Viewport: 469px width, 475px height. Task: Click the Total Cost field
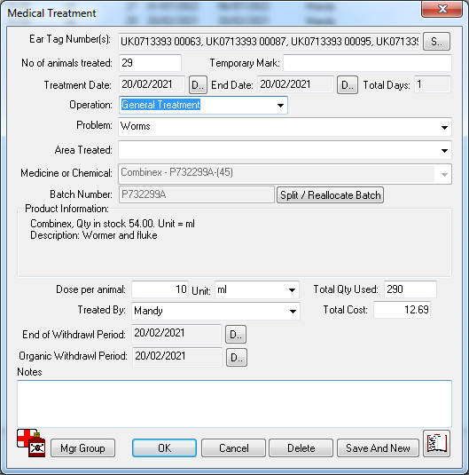[x=403, y=310]
